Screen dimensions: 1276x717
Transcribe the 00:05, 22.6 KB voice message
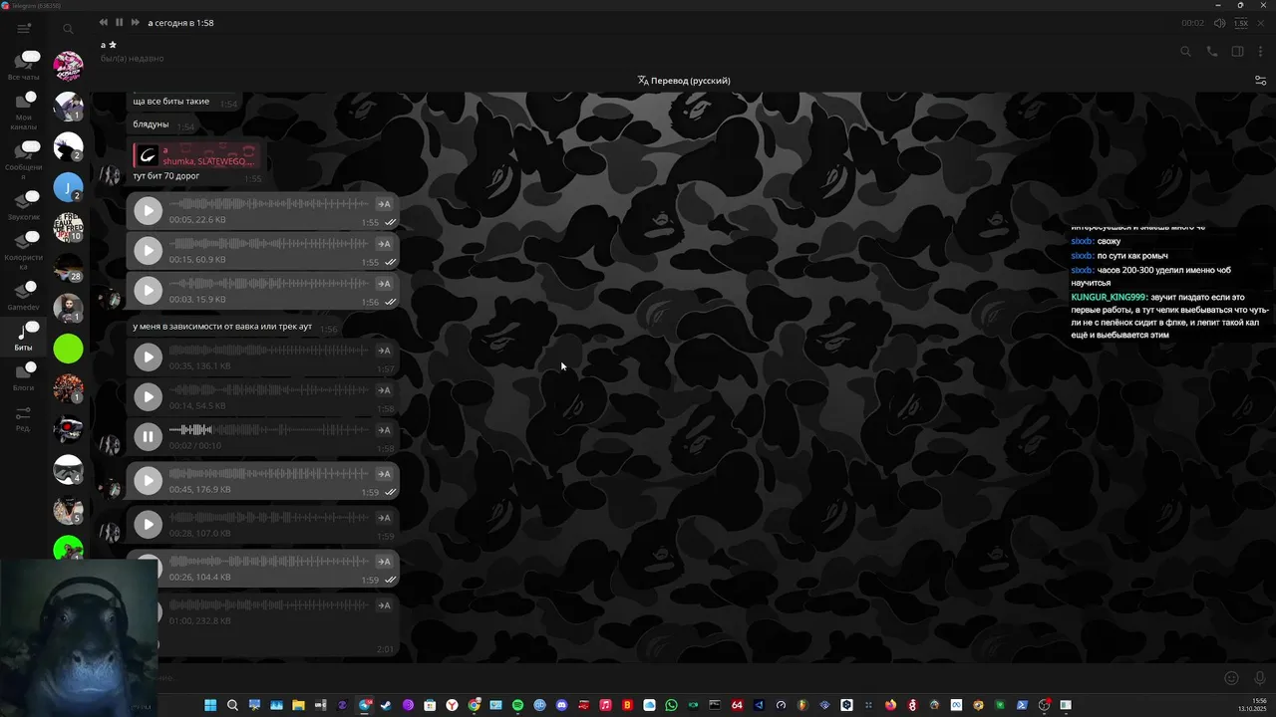point(384,204)
